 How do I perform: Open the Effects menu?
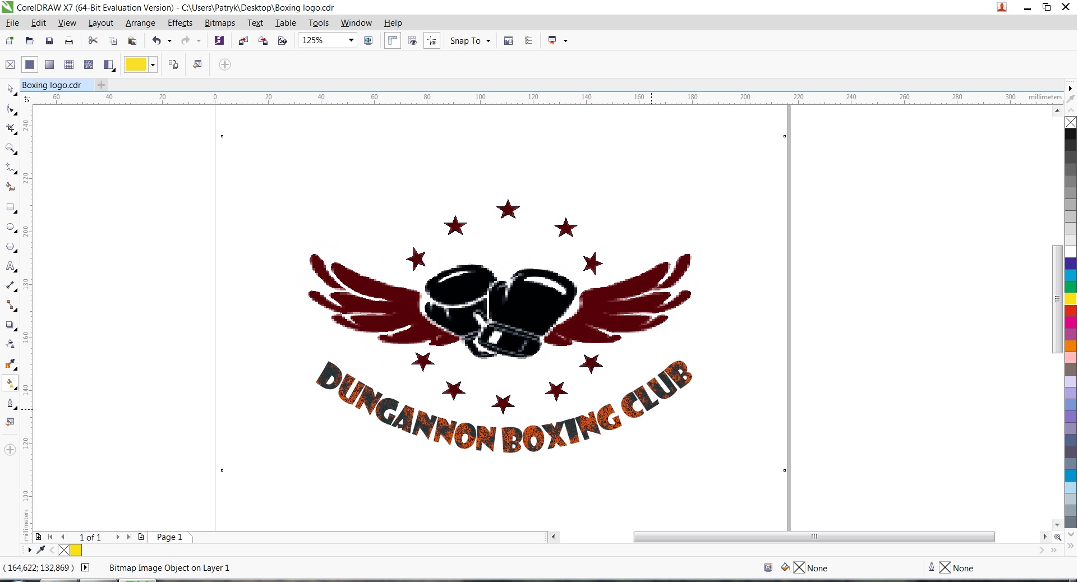pyautogui.click(x=179, y=23)
